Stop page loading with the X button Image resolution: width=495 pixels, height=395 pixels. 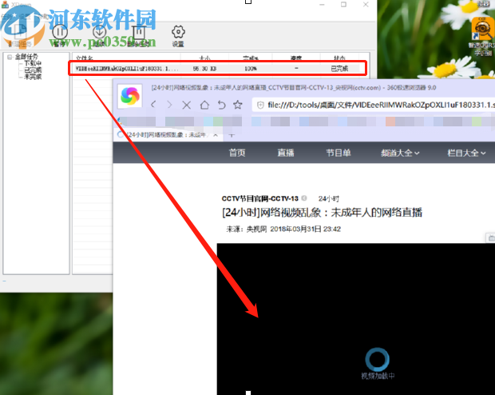pyautogui.click(x=187, y=105)
